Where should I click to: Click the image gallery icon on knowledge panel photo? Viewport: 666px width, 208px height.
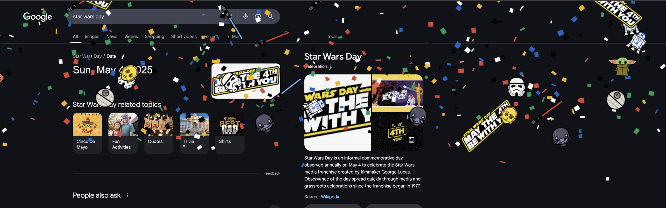(x=412, y=140)
